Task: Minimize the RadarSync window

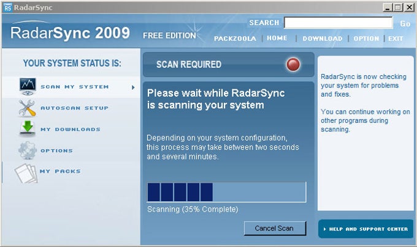Action: coord(388,7)
